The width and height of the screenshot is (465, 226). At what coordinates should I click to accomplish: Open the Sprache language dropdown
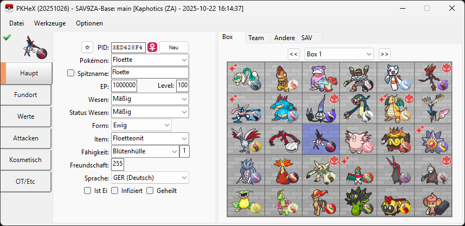tap(150, 178)
